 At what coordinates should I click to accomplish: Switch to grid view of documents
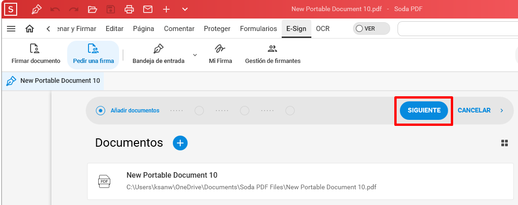[505, 143]
